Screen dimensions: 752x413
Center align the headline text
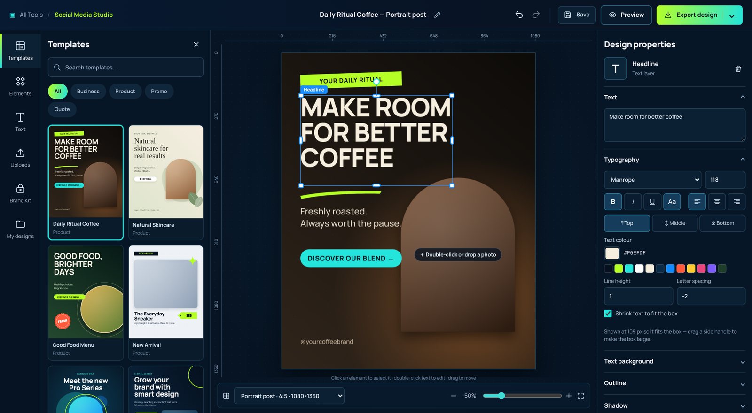(x=717, y=202)
